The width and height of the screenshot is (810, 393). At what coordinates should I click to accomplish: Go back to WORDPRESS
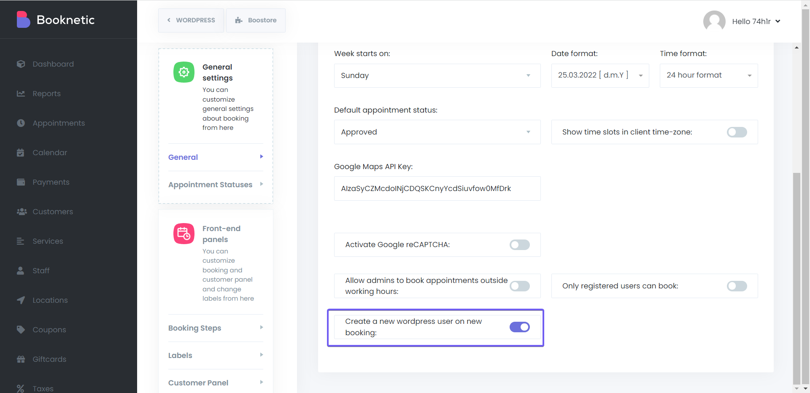(191, 20)
